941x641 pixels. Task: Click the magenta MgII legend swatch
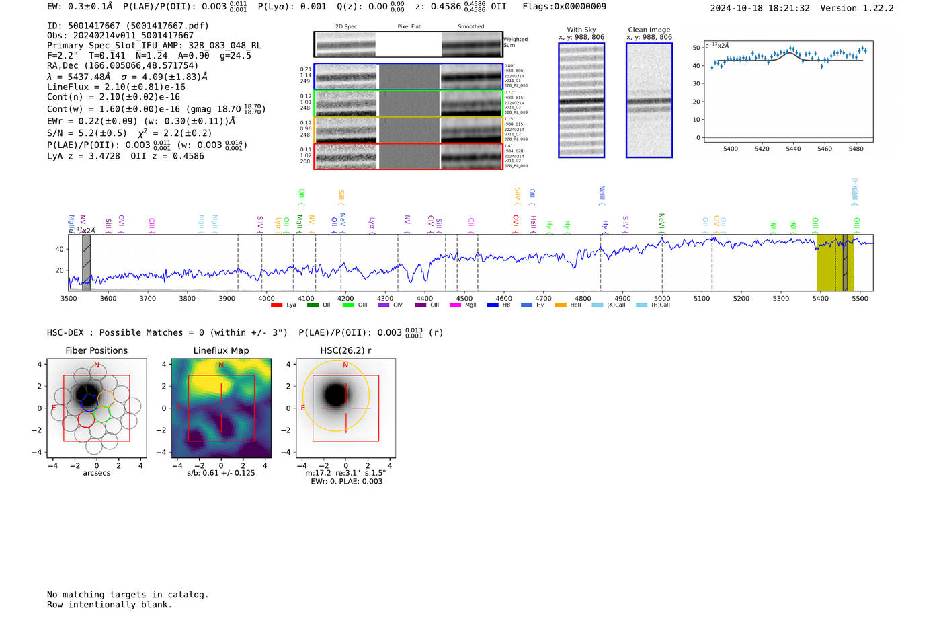pos(456,305)
